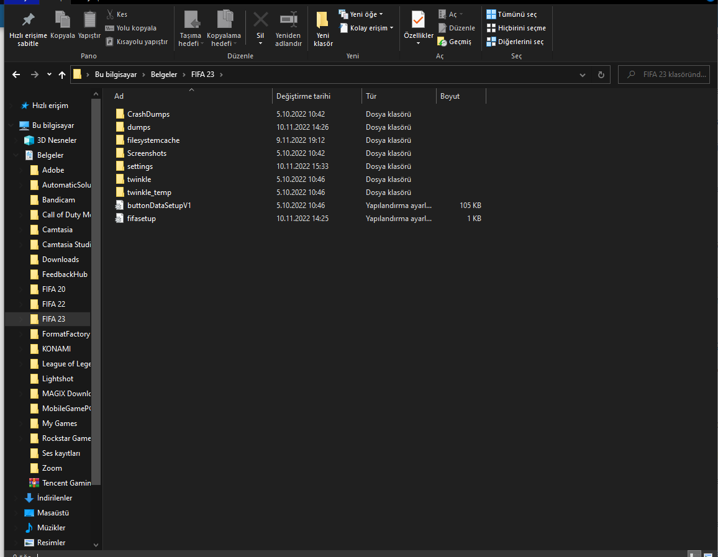Click the Yapıştır clipboard icon

pyautogui.click(x=89, y=20)
